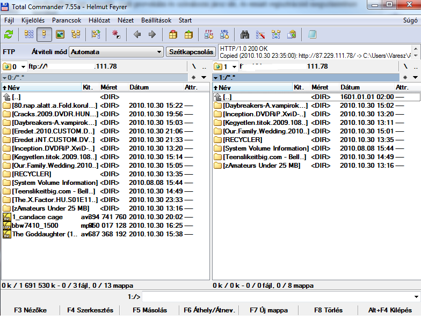Click the swap panels toolbar icon
Viewport: 421px width, 329px height.
(96, 34)
